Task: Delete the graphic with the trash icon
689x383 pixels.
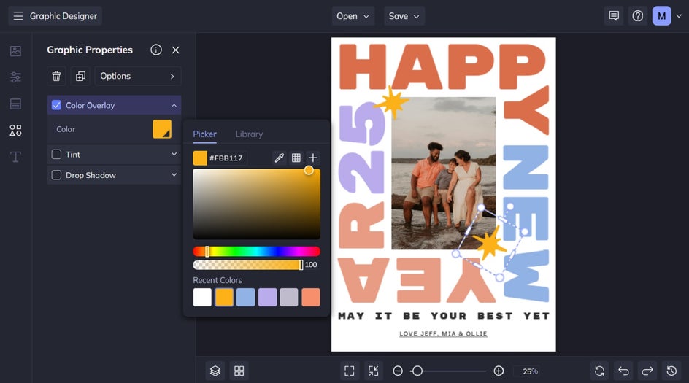Action: click(x=56, y=76)
